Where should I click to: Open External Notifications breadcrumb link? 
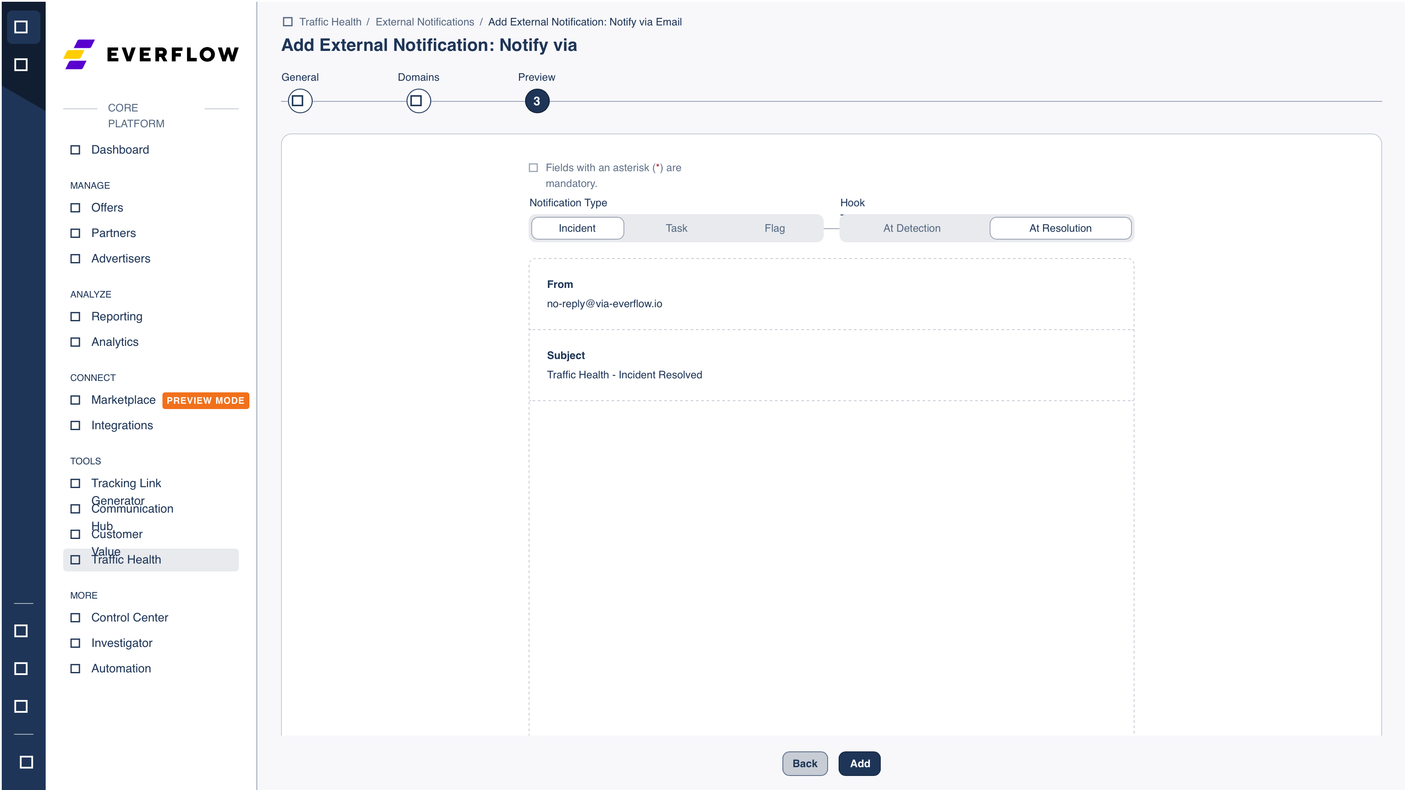point(424,22)
